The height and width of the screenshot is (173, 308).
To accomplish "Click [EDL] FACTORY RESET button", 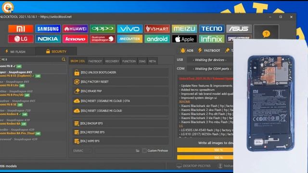I will 121,82.
